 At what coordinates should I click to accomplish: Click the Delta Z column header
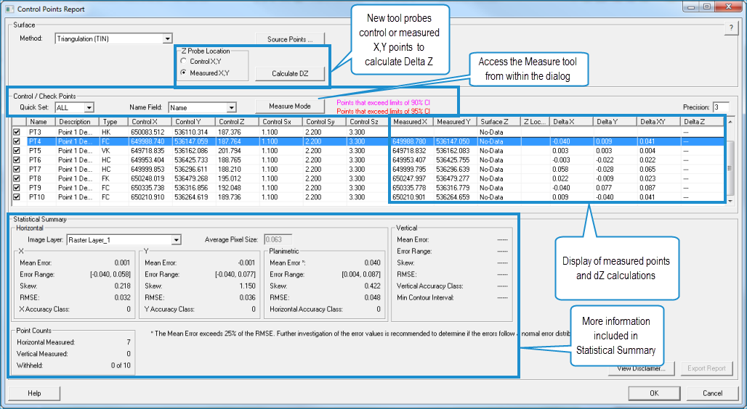[702, 122]
